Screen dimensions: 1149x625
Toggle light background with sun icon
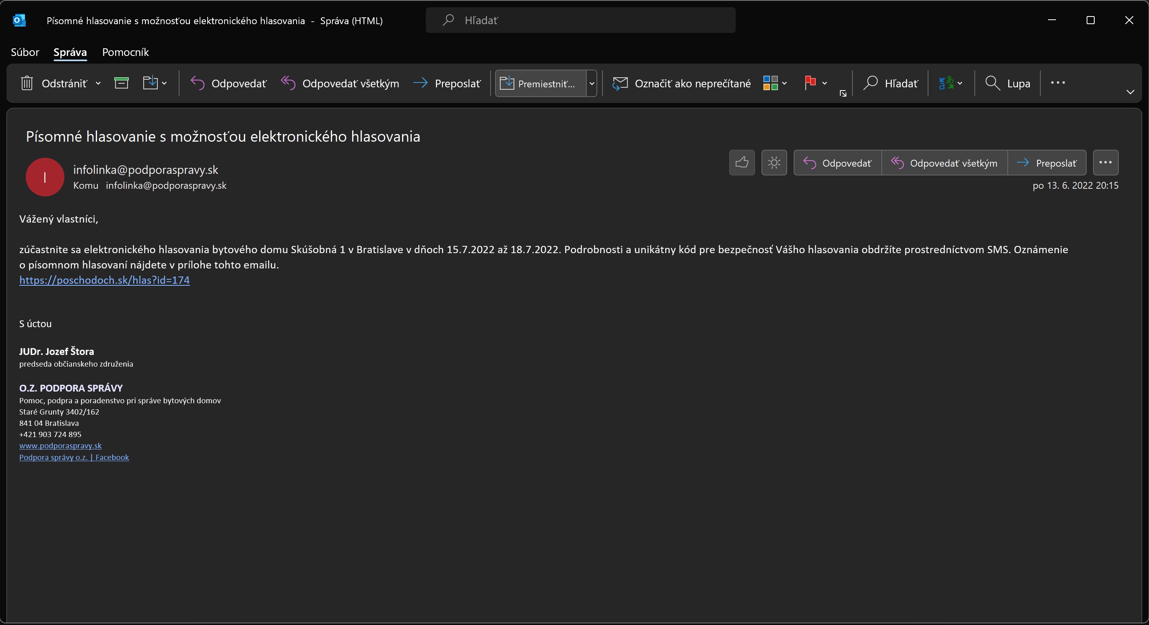point(774,162)
